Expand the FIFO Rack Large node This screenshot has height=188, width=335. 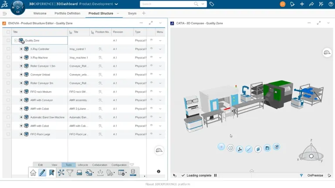pos(21,134)
